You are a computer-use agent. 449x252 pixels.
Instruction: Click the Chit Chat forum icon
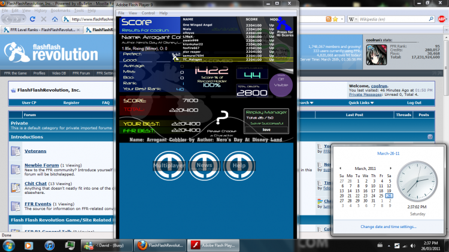click(16, 187)
